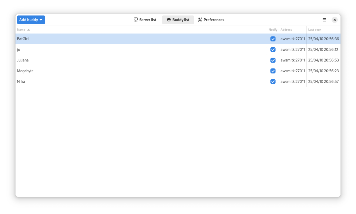Open the Preferences tab
Image resolution: width=356 pixels, height=214 pixels.
coord(211,20)
